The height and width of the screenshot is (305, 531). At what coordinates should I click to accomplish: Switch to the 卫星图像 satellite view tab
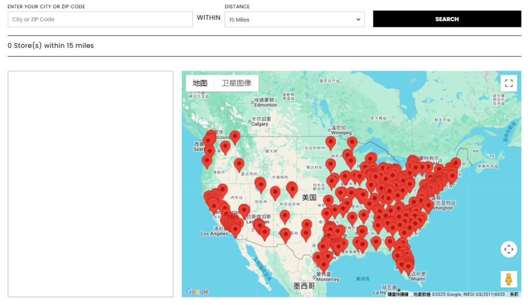point(236,83)
